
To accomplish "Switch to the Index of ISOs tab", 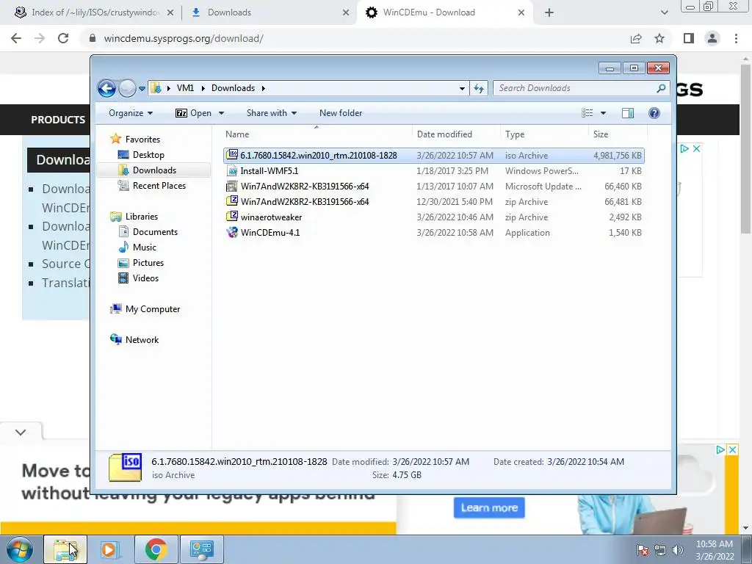I will pos(95,12).
